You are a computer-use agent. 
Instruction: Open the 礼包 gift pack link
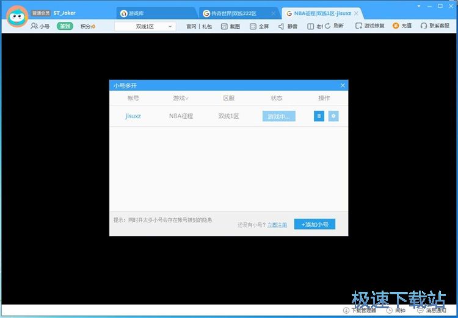tap(207, 27)
